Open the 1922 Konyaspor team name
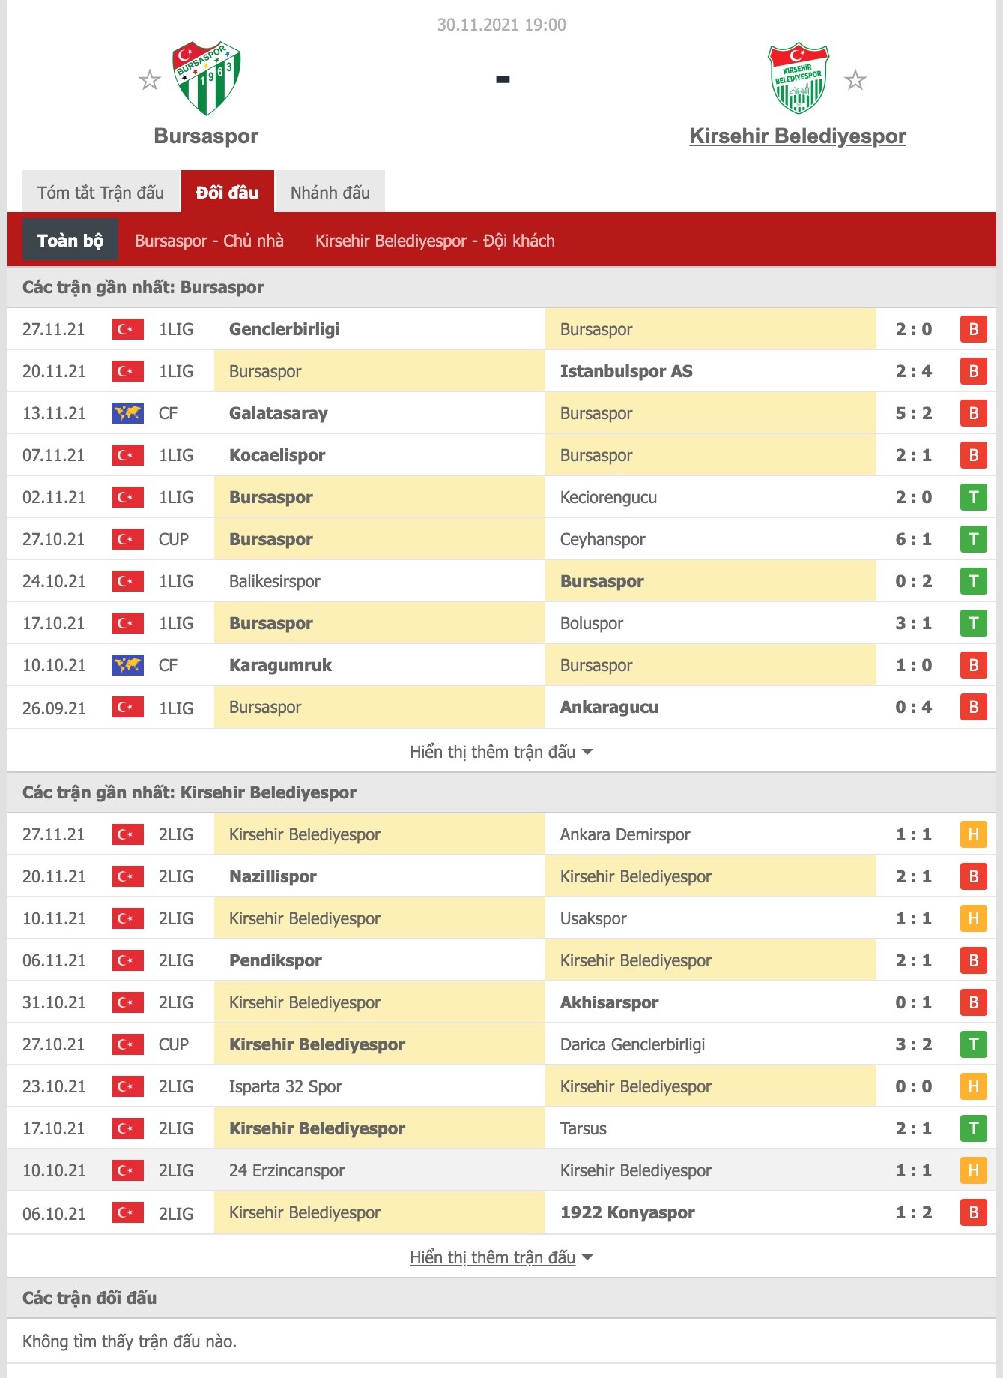The width and height of the screenshot is (1003, 1378). pos(628,1212)
